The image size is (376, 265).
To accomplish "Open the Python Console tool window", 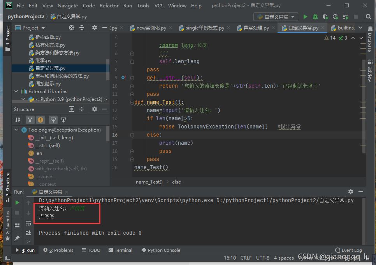I will (161, 250).
